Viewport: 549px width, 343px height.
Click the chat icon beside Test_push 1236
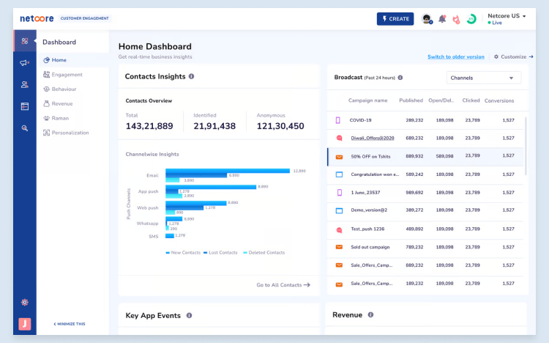(x=339, y=230)
